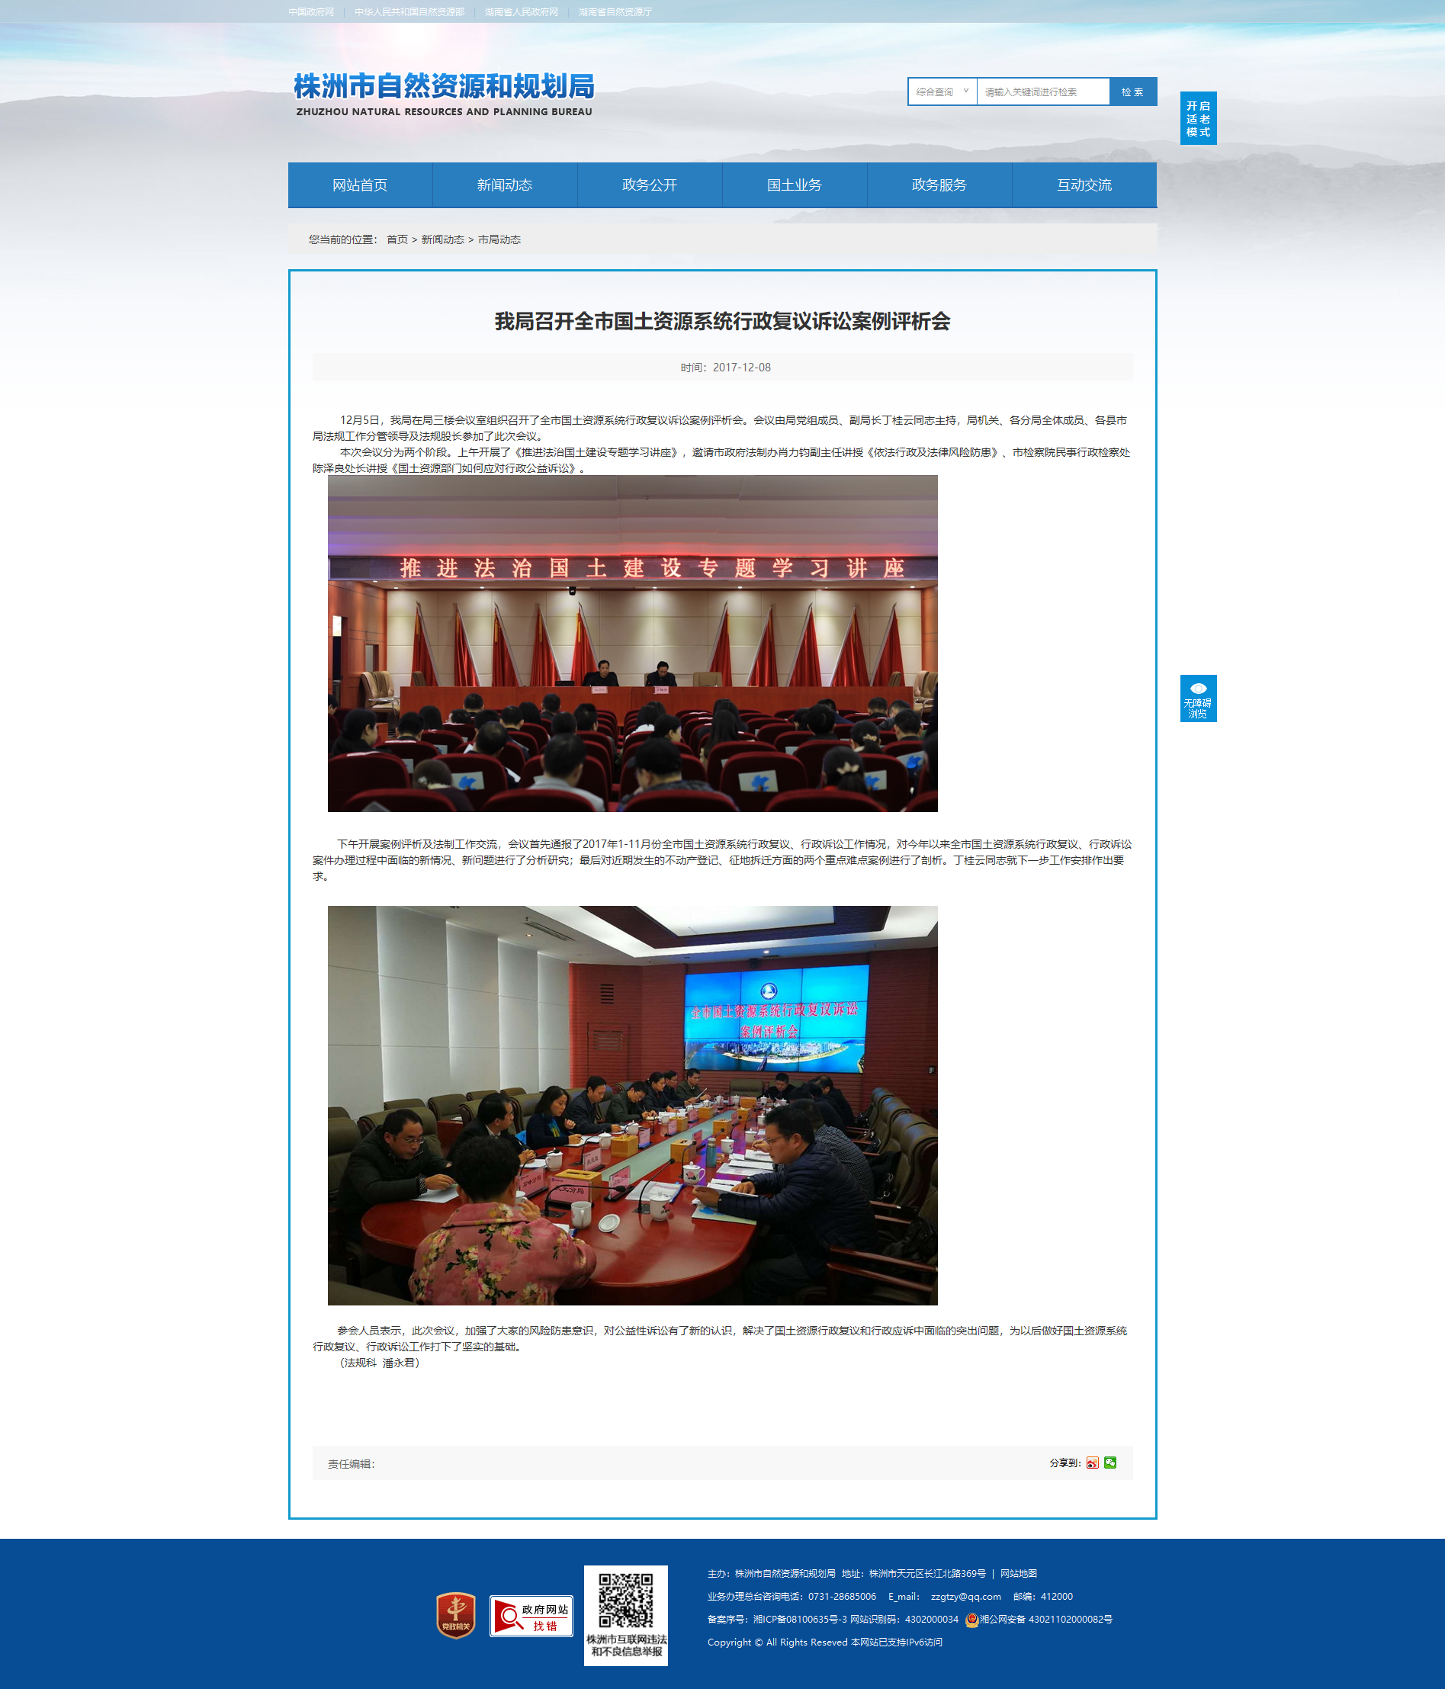
Task: Click the 株洲市自然资源和规划局 site logo
Action: click(x=445, y=95)
